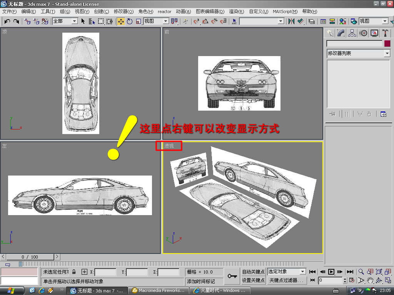
Task: Go to the end frame
Action: click(x=350, y=272)
